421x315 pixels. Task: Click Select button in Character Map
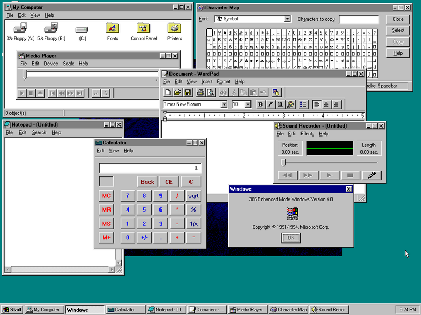coord(398,30)
